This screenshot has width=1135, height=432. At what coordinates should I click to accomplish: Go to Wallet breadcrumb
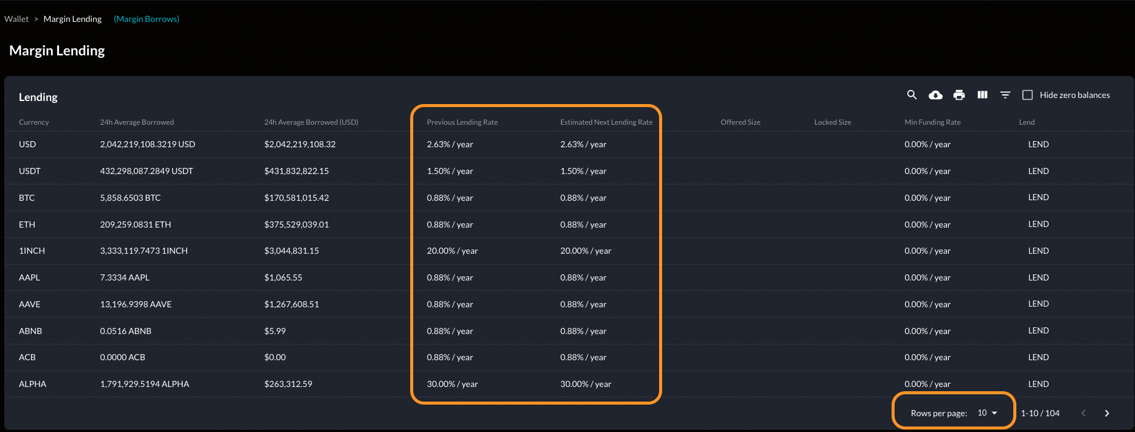tap(16, 19)
